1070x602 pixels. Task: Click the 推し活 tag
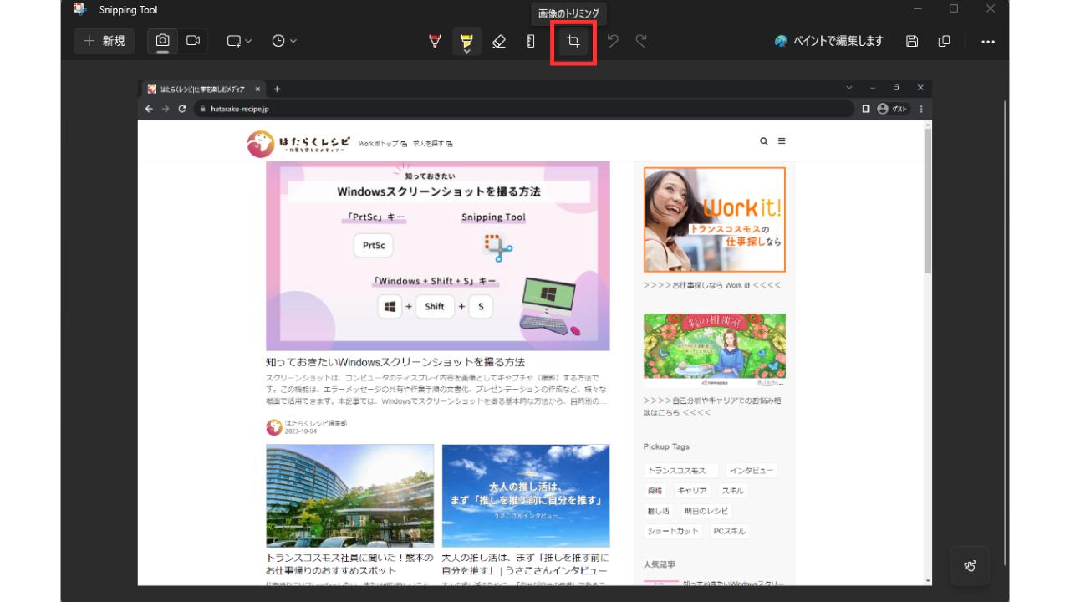tap(659, 511)
